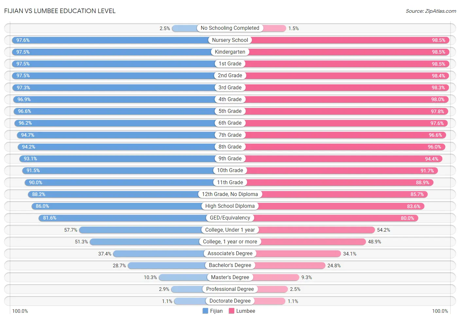Select the Professional Degree label
This screenshot has width=460, height=319.
(230, 289)
